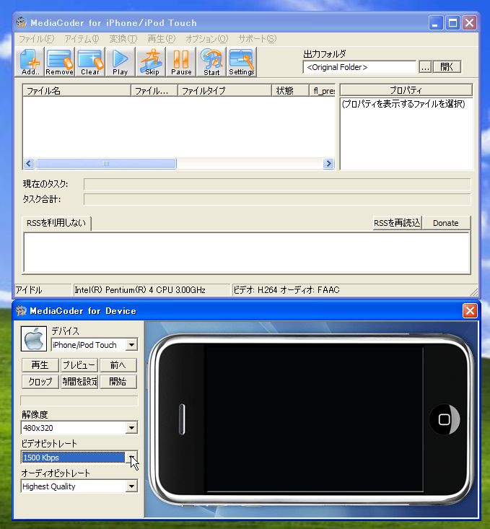
Task: Click ビデオ: H.264 オーディオ: FAAC status text
Action: (x=286, y=290)
